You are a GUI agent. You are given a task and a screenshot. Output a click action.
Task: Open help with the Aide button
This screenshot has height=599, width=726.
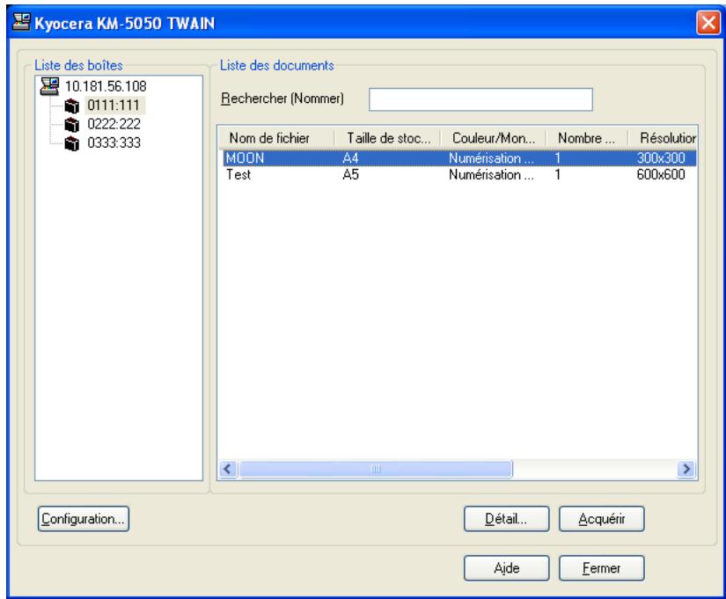point(506,568)
